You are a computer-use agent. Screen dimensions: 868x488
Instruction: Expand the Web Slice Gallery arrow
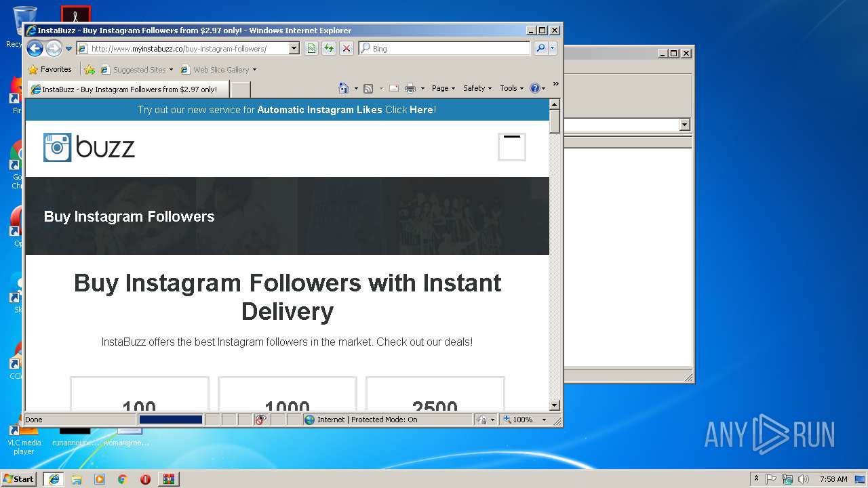point(254,70)
